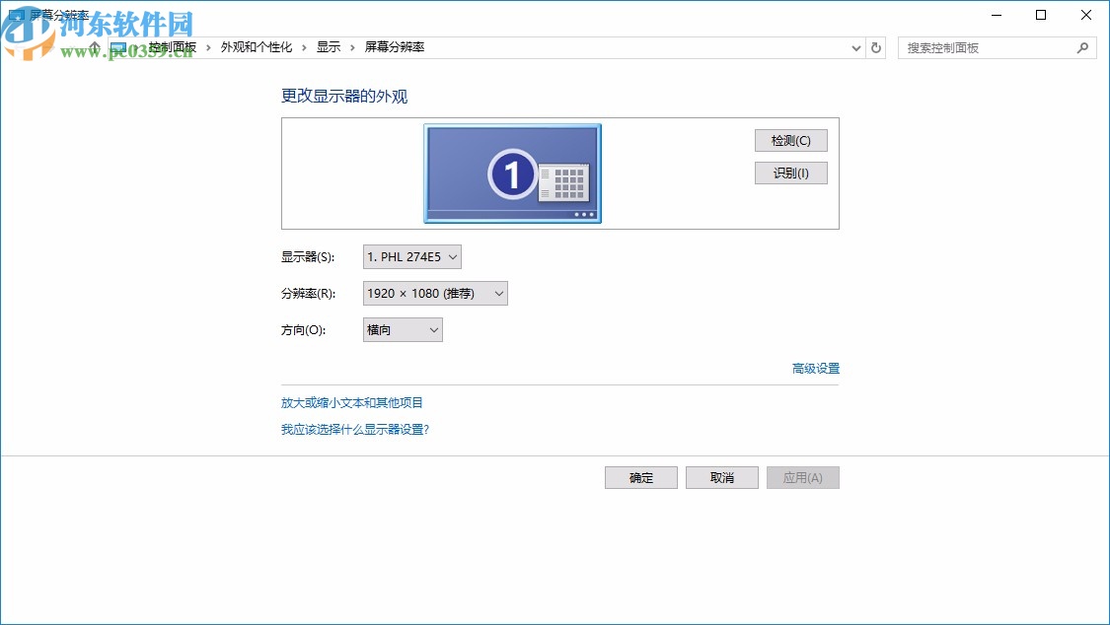Click the 放大或缩小文本和其他项目 link
The width and height of the screenshot is (1110, 625).
(x=350, y=402)
